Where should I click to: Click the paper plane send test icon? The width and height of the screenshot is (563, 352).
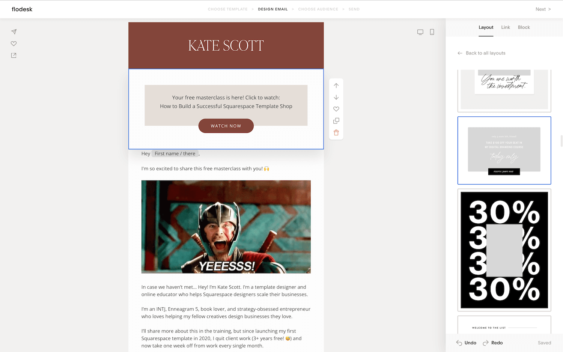pyautogui.click(x=14, y=32)
